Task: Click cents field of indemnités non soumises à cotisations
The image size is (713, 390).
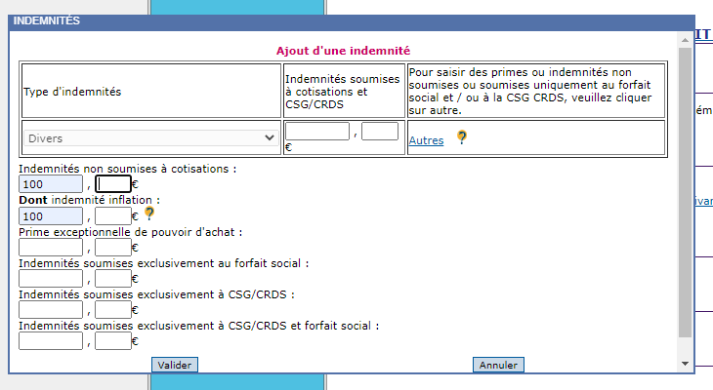Action: pos(112,183)
